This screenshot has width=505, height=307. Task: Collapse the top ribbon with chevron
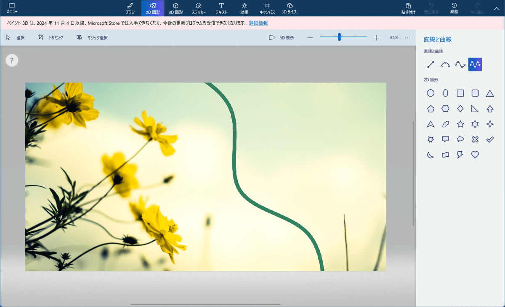[496, 8]
